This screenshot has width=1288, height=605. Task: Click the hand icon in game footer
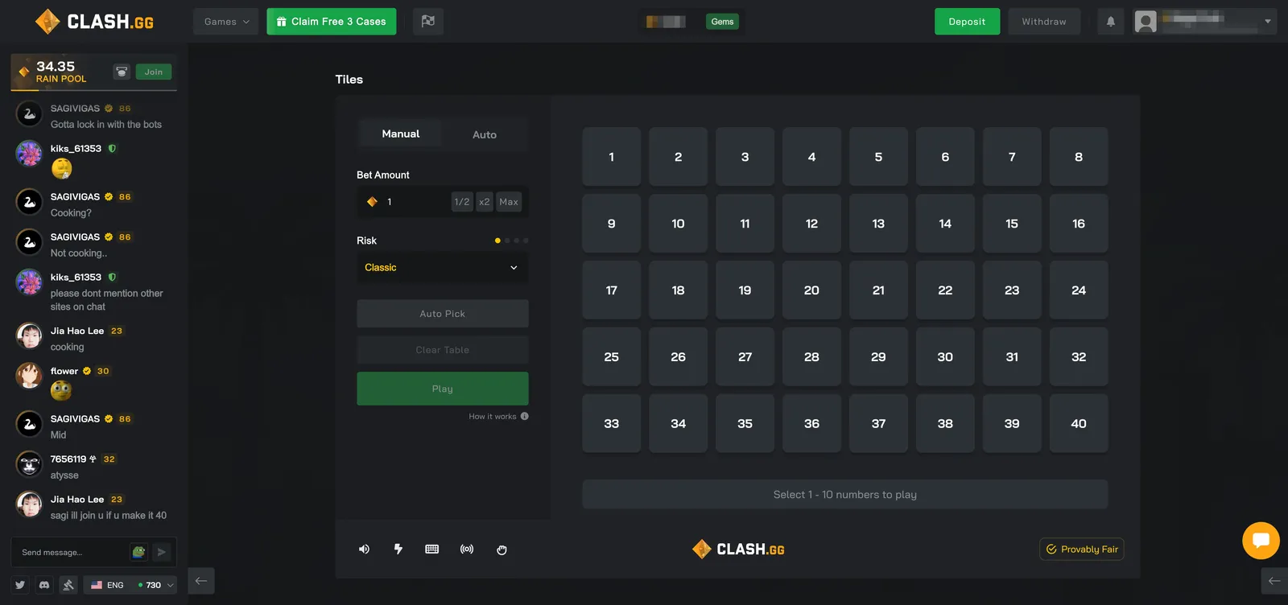[502, 549]
